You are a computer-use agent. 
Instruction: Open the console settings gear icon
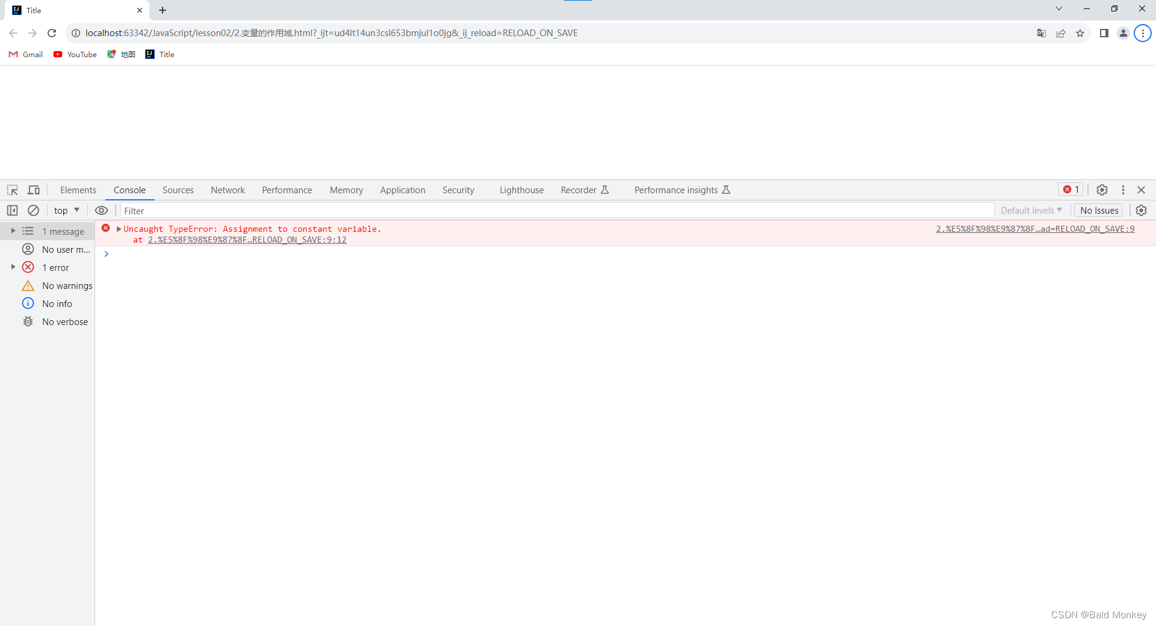click(x=1142, y=211)
